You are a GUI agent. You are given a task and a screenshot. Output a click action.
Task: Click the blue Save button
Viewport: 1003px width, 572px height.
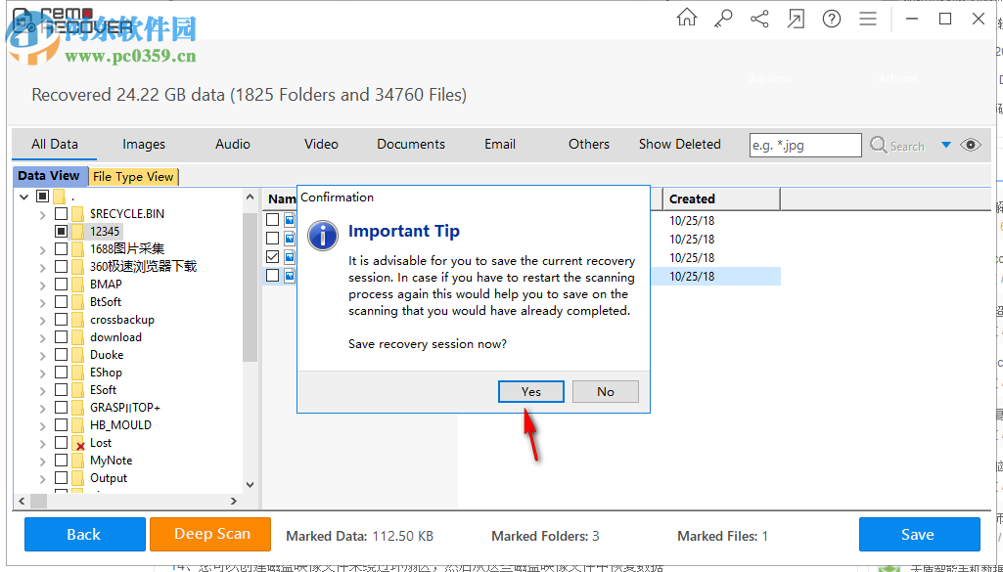click(x=919, y=534)
